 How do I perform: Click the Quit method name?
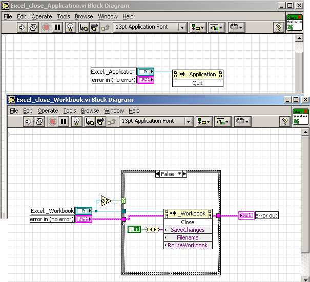point(198,83)
